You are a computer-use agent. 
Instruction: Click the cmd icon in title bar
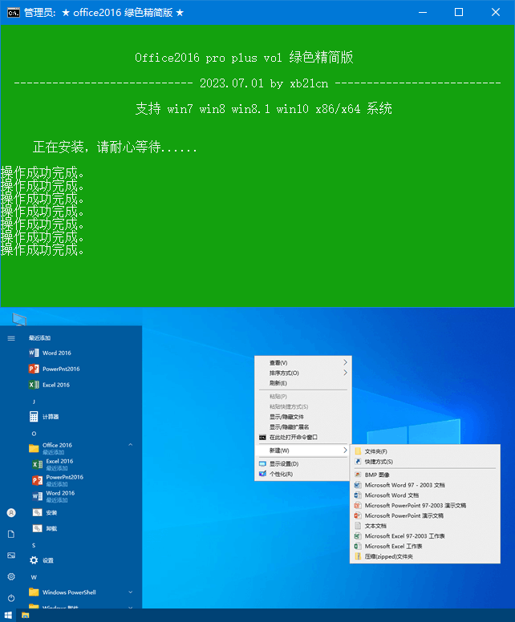click(x=13, y=13)
